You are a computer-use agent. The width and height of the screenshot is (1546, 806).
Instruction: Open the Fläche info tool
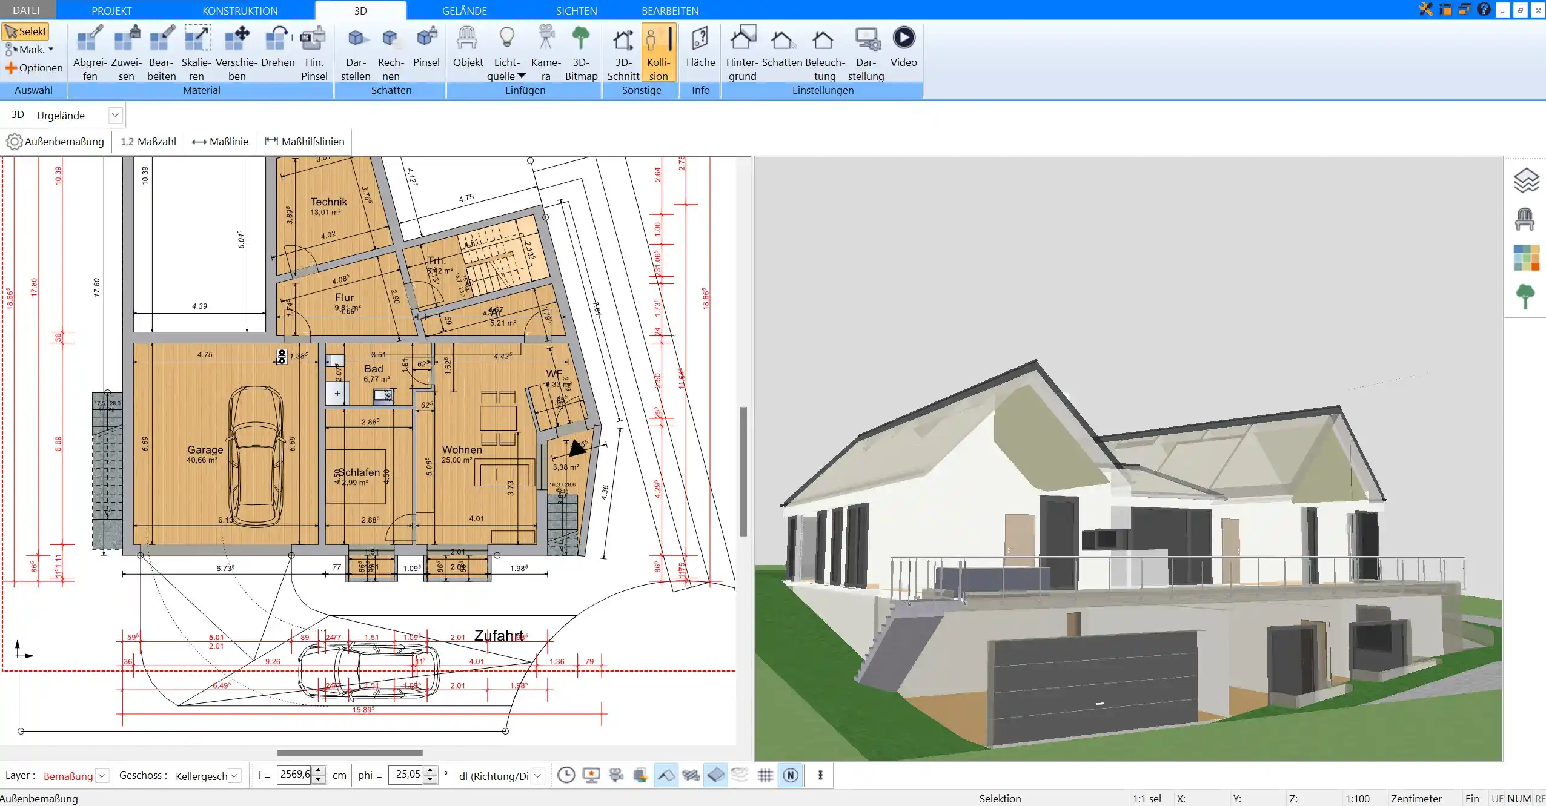pyautogui.click(x=700, y=46)
